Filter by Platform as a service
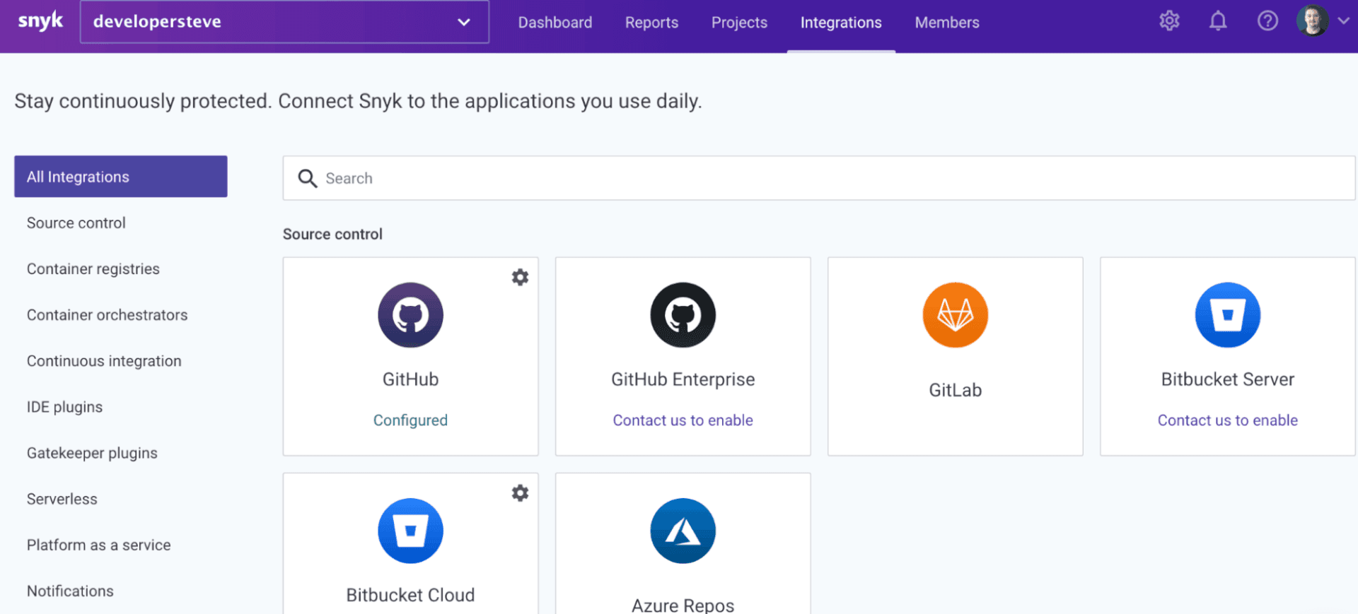The image size is (1358, 614). pyautogui.click(x=99, y=545)
